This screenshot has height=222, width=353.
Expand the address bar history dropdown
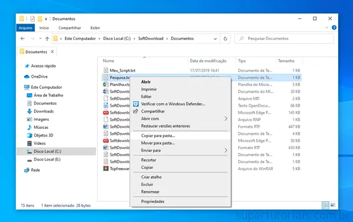click(x=215, y=39)
